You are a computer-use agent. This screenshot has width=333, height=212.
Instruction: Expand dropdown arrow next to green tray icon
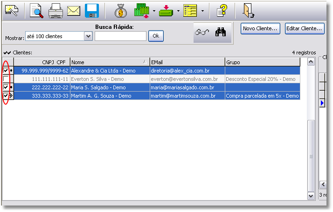(178, 11)
